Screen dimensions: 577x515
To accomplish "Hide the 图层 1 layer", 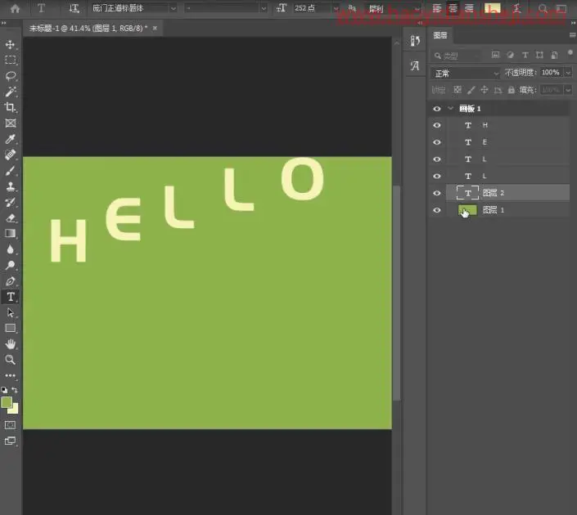I will pyautogui.click(x=437, y=210).
